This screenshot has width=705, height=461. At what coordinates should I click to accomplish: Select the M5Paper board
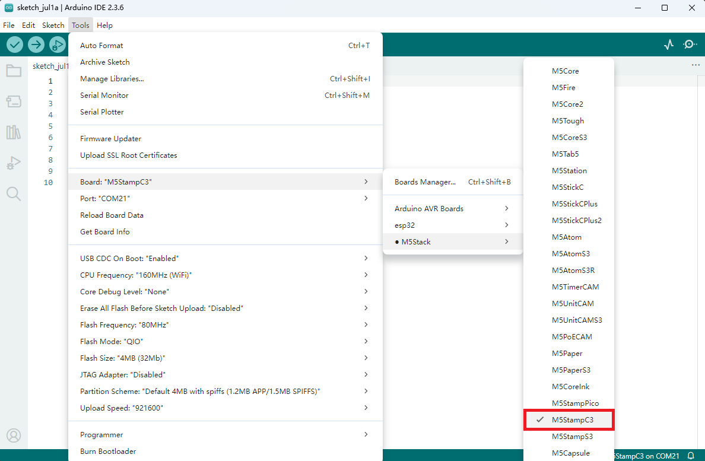[569, 354]
